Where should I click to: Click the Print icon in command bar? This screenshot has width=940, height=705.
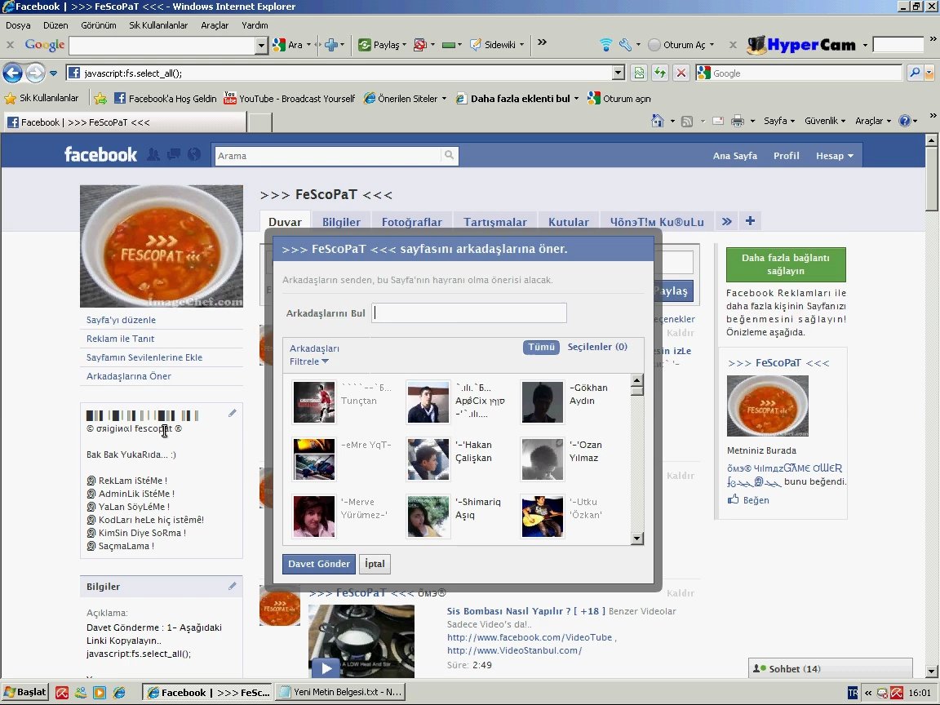pyautogui.click(x=738, y=121)
